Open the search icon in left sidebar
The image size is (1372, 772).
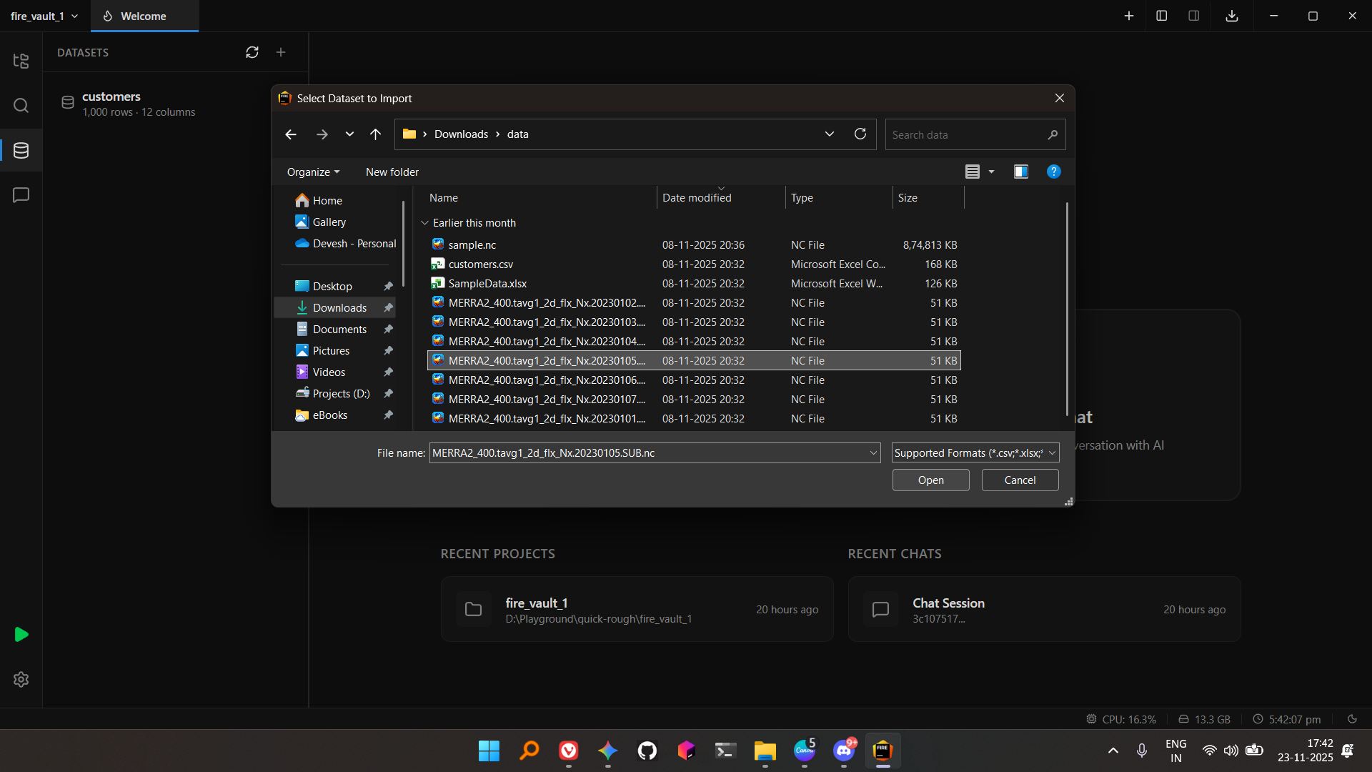21,106
